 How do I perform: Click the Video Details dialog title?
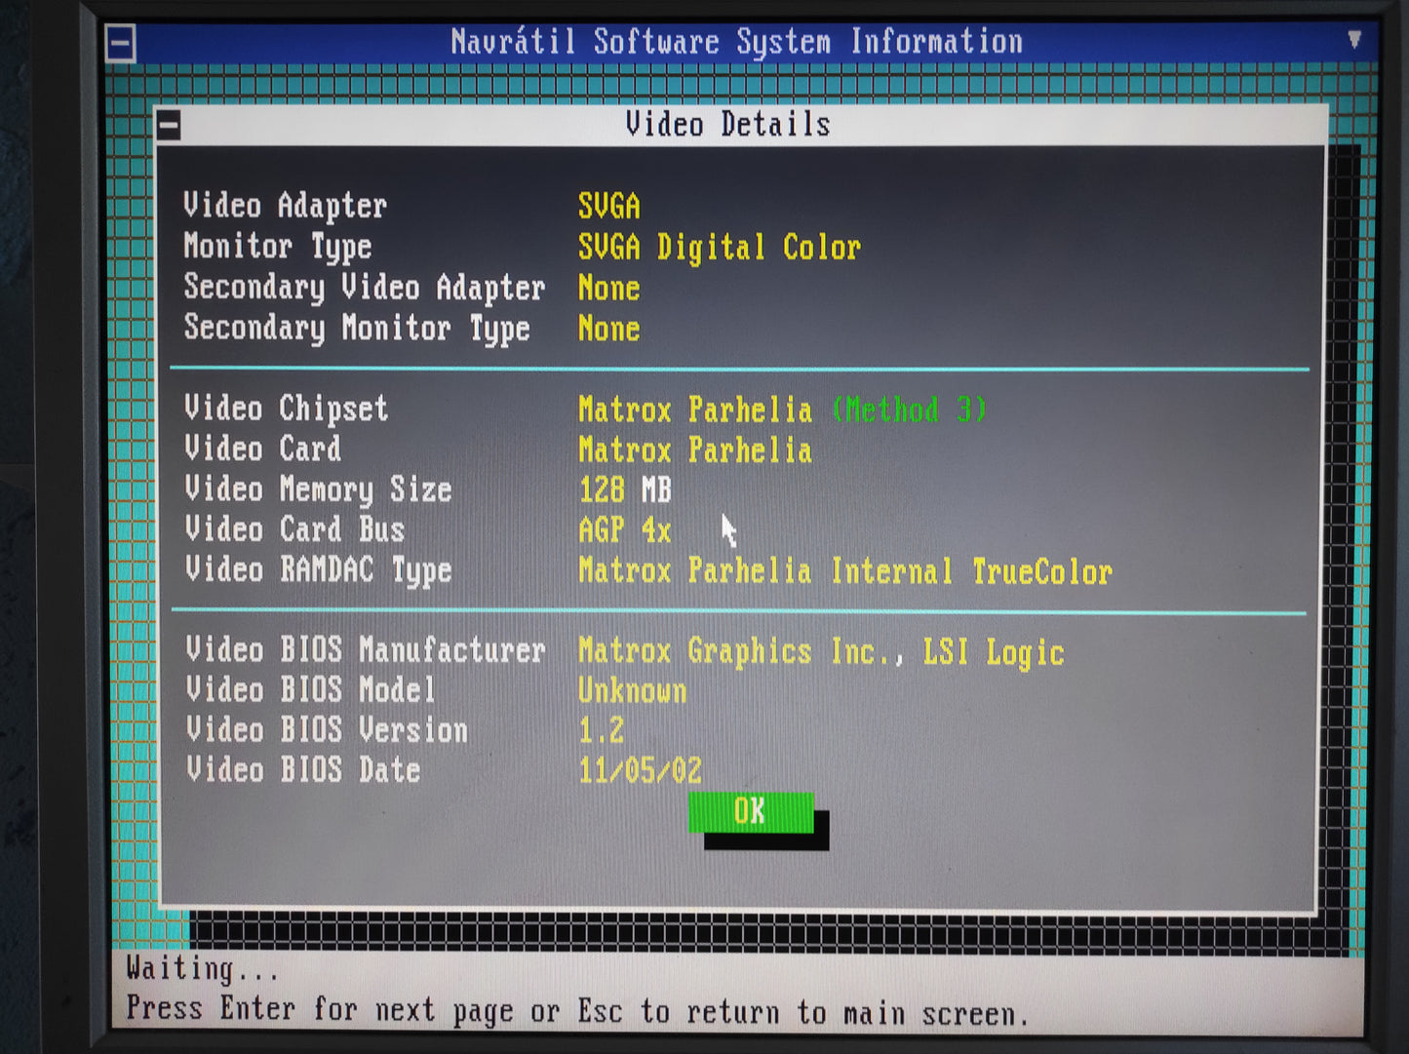click(x=727, y=125)
